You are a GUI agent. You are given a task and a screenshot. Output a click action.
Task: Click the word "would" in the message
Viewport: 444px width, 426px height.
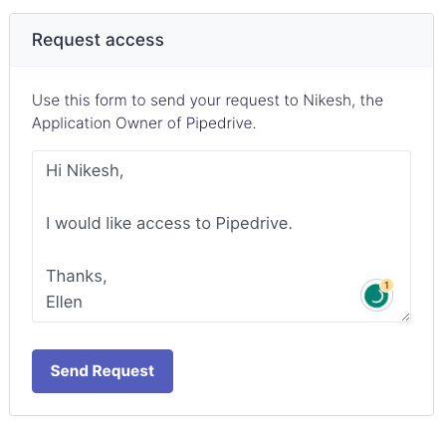[78, 223]
